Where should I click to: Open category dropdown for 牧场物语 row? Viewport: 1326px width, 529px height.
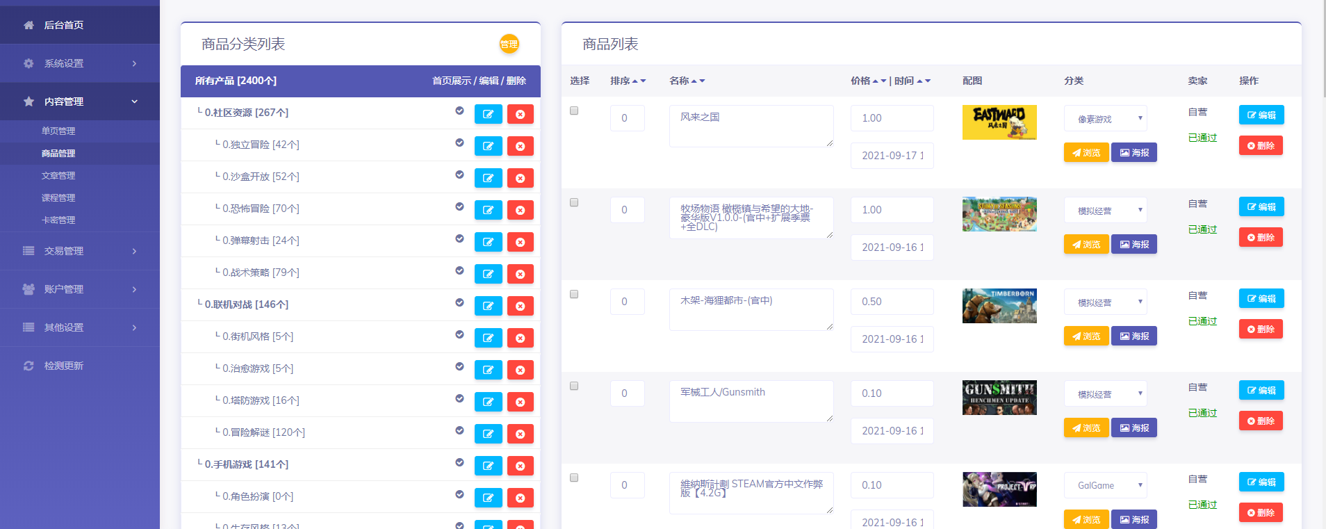(1105, 210)
